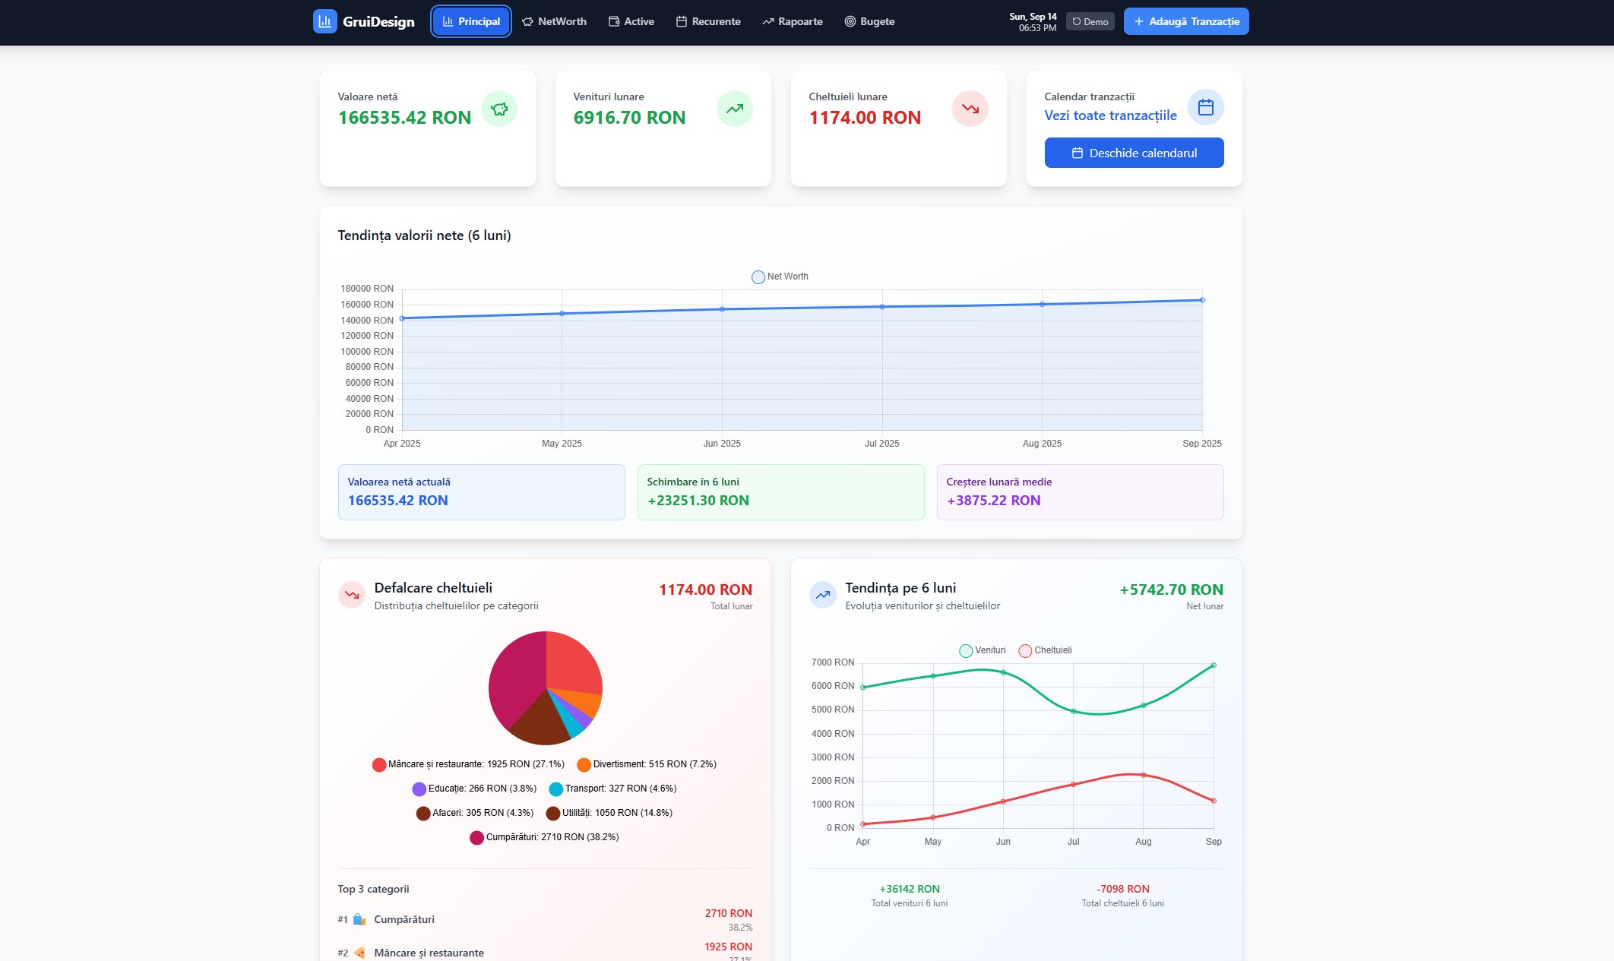
Task: Switch to the Rapoarte tab
Action: click(792, 21)
